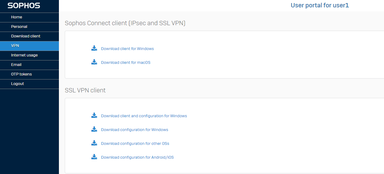Click the Sophos logo

(x=24, y=6)
